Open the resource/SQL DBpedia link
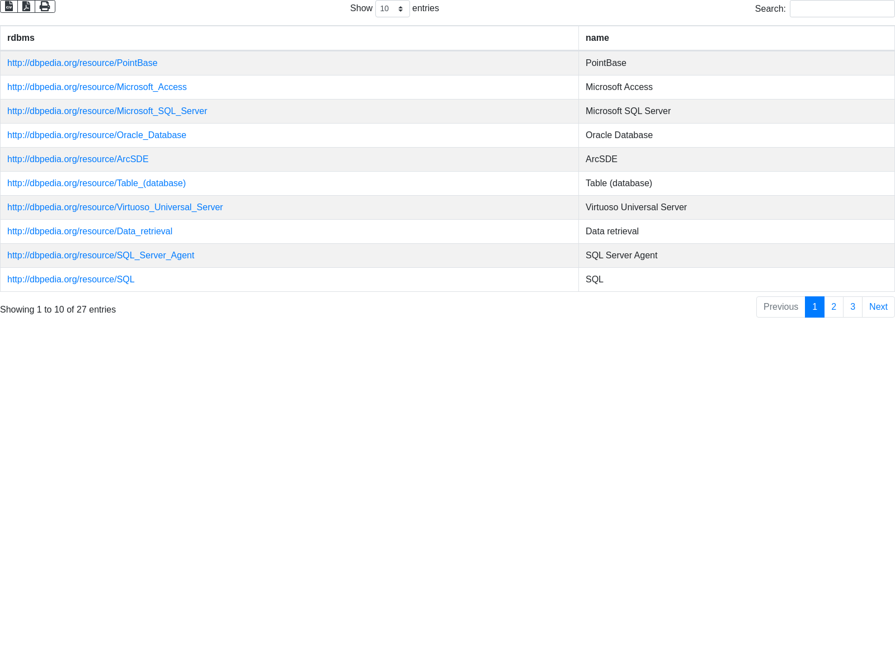 click(70, 280)
